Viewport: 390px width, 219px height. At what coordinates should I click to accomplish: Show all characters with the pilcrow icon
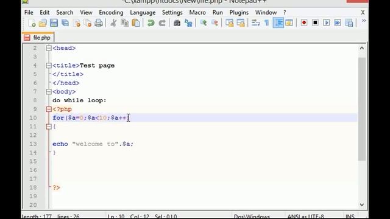(267, 23)
